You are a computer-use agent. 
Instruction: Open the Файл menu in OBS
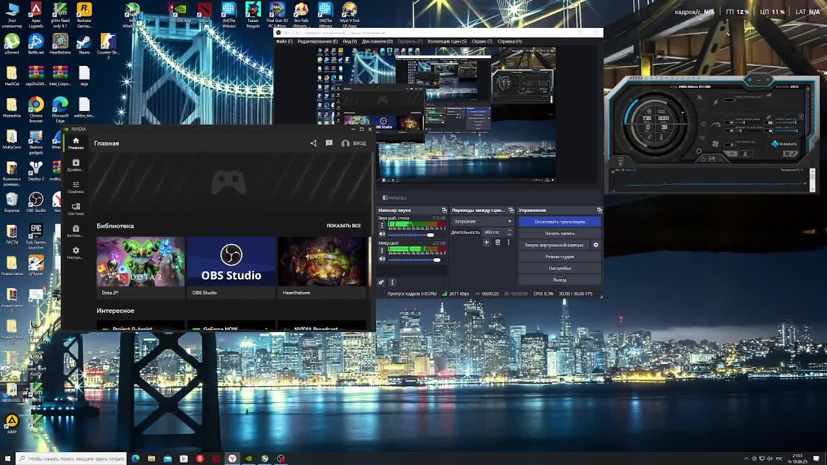(x=284, y=41)
